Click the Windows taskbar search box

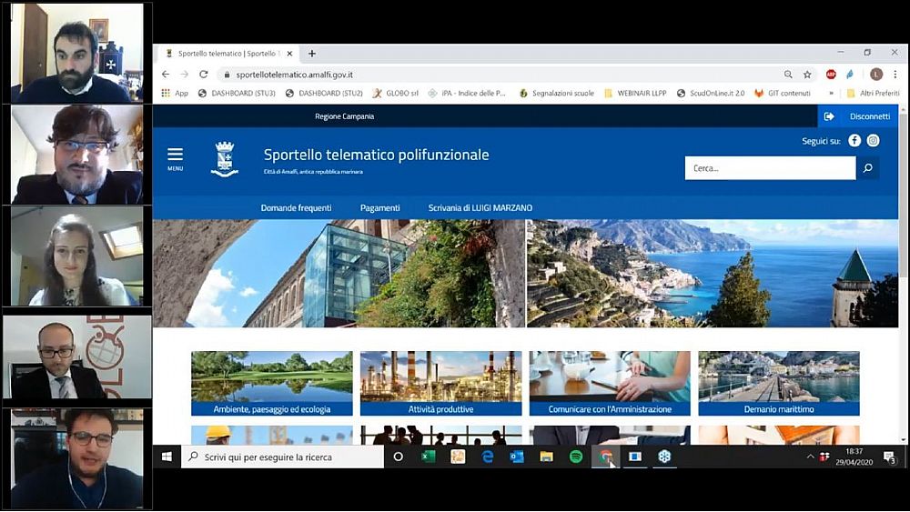pos(283,457)
